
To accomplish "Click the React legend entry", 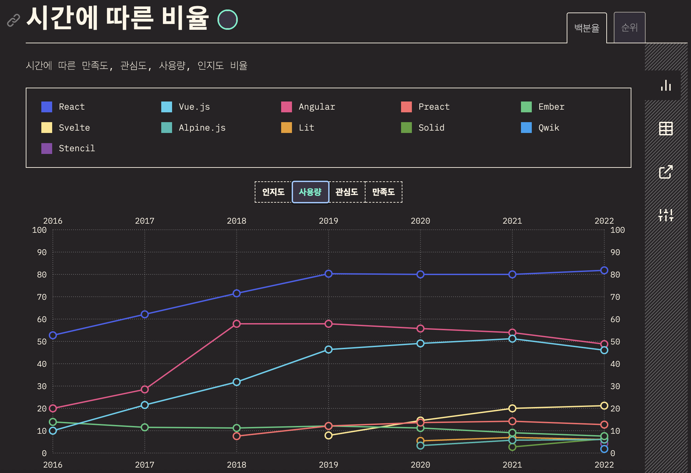I will point(71,107).
